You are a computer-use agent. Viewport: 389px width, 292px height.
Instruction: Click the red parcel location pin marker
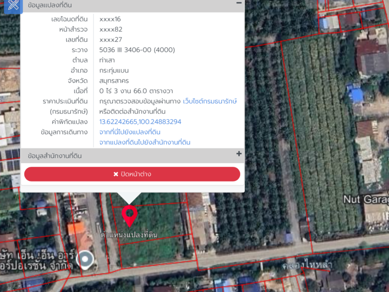129,216
